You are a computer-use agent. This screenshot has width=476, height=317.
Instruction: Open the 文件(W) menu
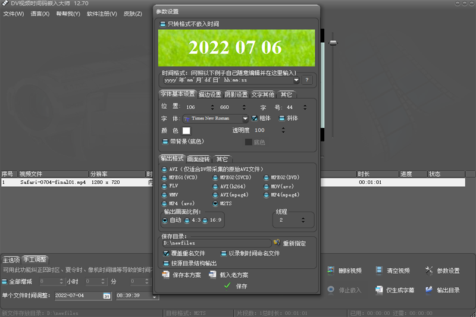click(14, 14)
